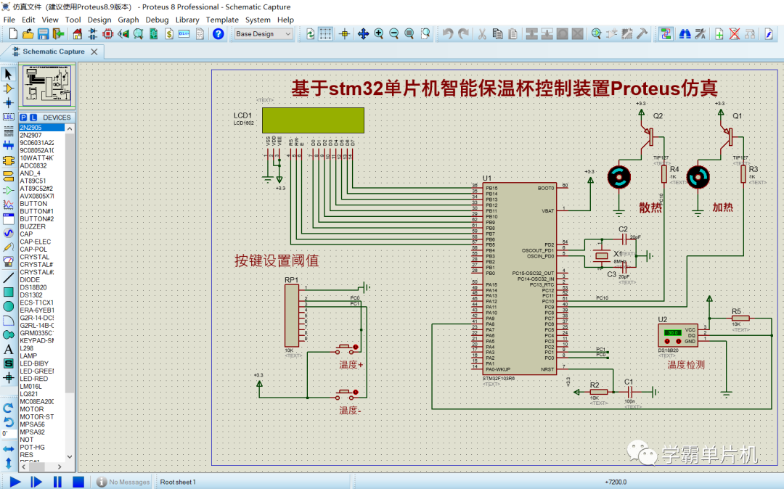
Task: Open the No Messages status indicator
Action: pyautogui.click(x=123, y=482)
